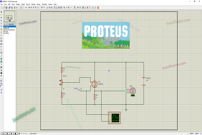Click the Pause simulation button
This screenshot has height=135, width=202.
(11, 133)
